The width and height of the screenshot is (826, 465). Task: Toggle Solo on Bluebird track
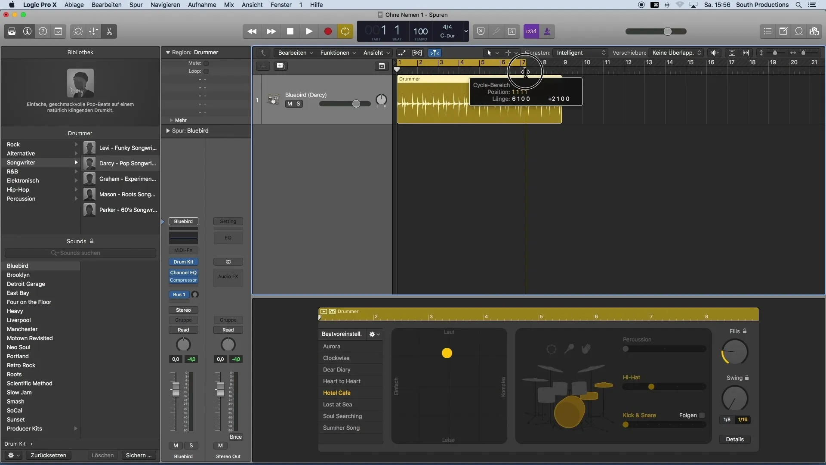[298, 103]
